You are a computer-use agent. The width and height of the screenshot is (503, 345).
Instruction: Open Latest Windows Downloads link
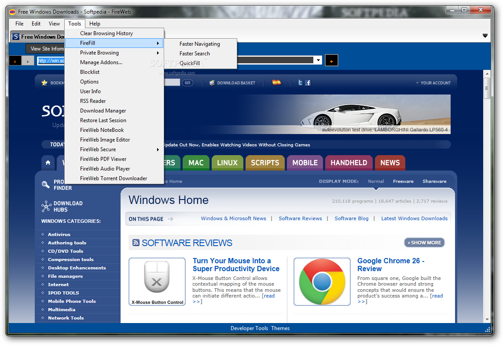(x=414, y=218)
